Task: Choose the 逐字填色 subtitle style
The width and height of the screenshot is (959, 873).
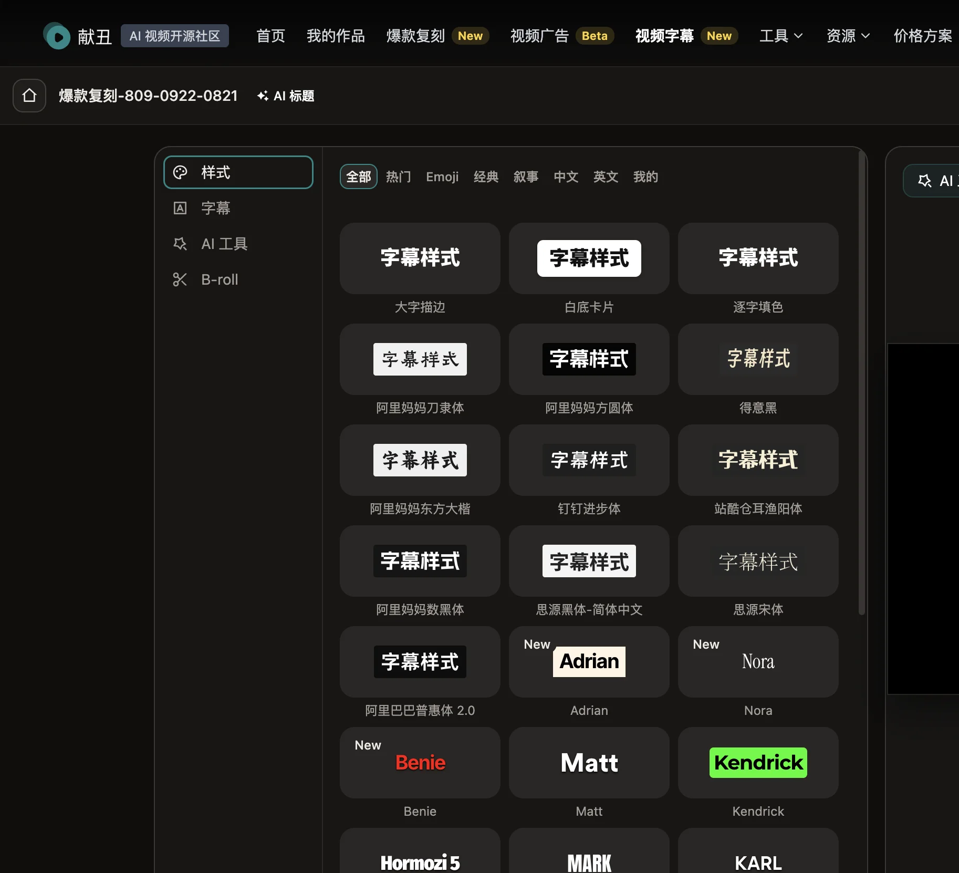Action: click(758, 258)
